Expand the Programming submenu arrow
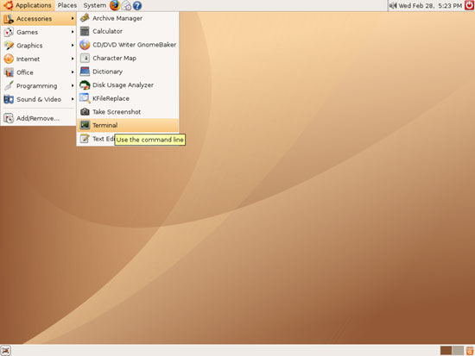This screenshot has width=475, height=356. (x=73, y=85)
